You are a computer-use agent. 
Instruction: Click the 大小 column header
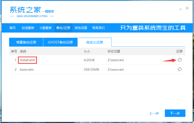pos(87,52)
